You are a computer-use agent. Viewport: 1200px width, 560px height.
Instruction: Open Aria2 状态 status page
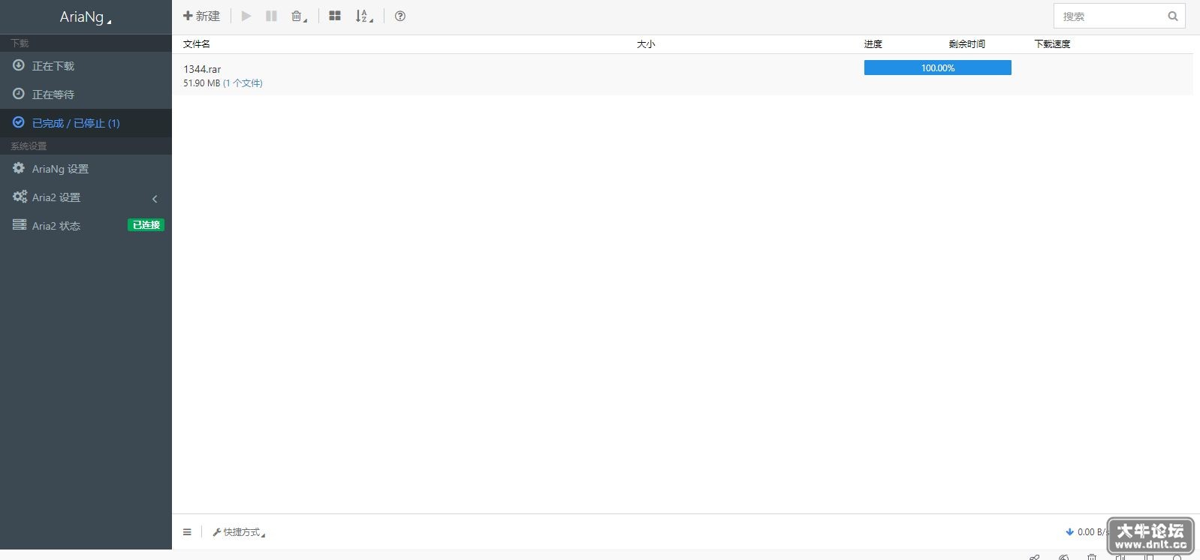point(56,226)
